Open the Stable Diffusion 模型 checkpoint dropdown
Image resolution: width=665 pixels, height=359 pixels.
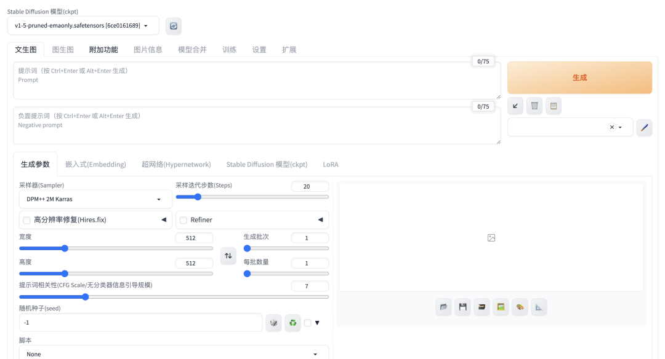(83, 26)
